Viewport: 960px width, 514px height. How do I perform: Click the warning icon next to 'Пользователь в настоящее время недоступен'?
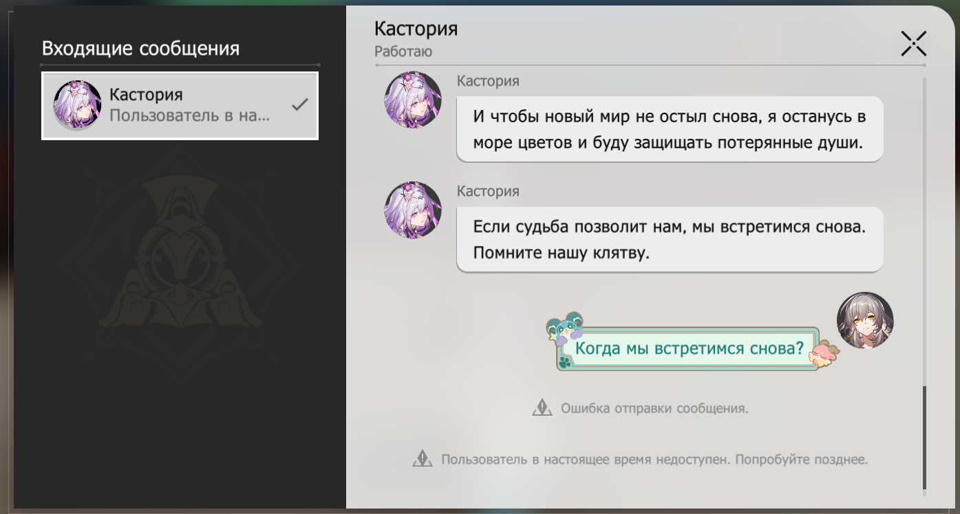click(423, 459)
